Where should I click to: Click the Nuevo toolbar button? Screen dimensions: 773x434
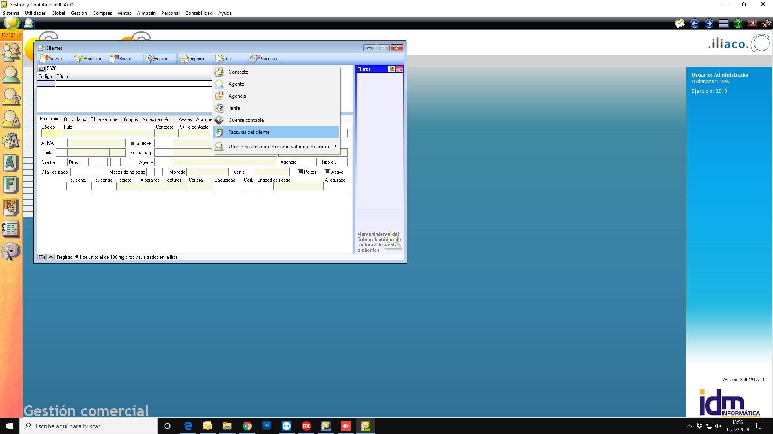pyautogui.click(x=51, y=59)
